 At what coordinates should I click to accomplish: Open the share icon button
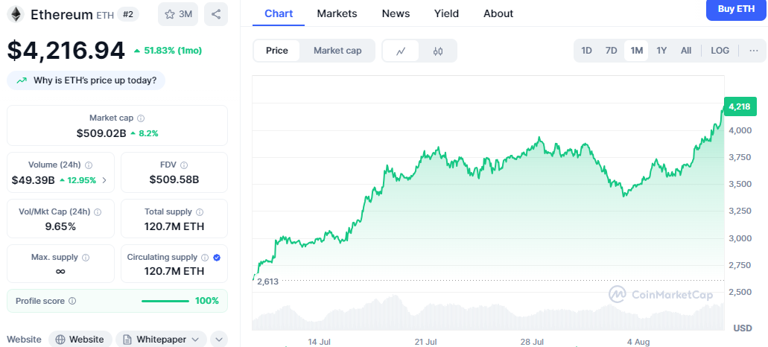point(216,14)
